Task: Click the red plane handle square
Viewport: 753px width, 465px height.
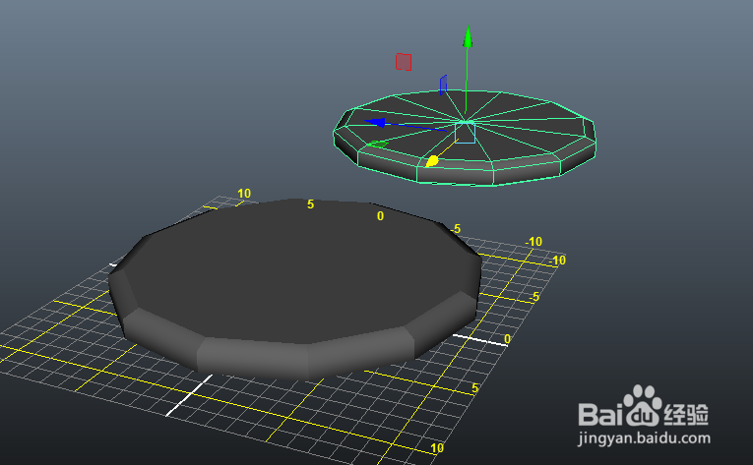Action: (x=404, y=62)
